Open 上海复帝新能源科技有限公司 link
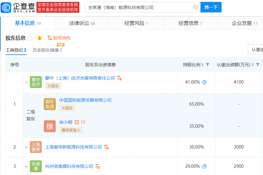263x175 pixels. 73,147
